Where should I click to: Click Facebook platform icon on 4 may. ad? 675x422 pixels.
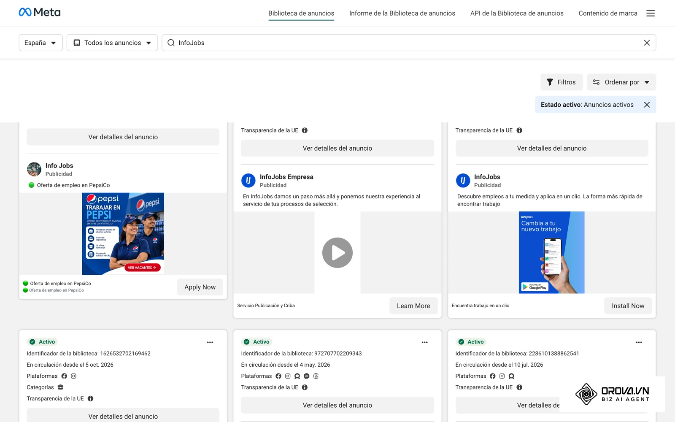pos(278,376)
